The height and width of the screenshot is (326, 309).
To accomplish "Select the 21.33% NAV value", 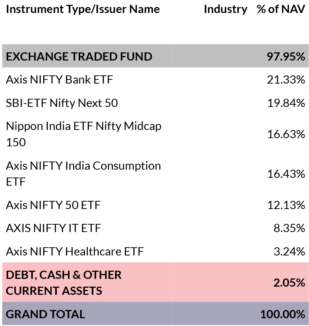I will tap(286, 79).
